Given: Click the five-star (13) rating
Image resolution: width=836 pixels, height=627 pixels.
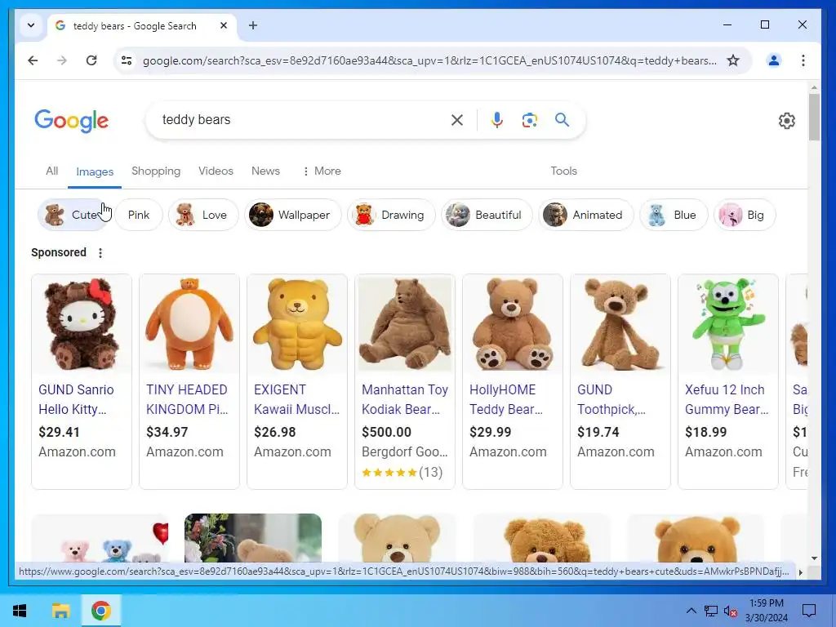Looking at the screenshot, I should (402, 473).
